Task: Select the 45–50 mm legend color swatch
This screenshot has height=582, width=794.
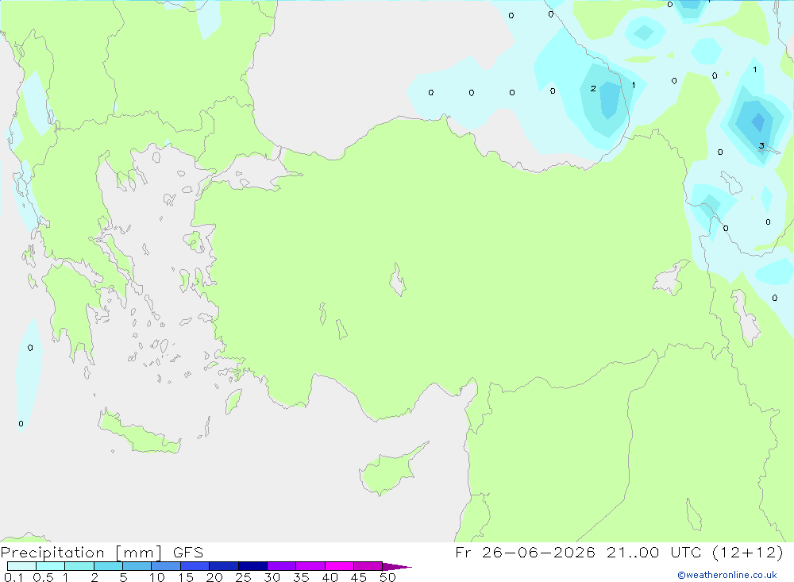Action: point(368,566)
